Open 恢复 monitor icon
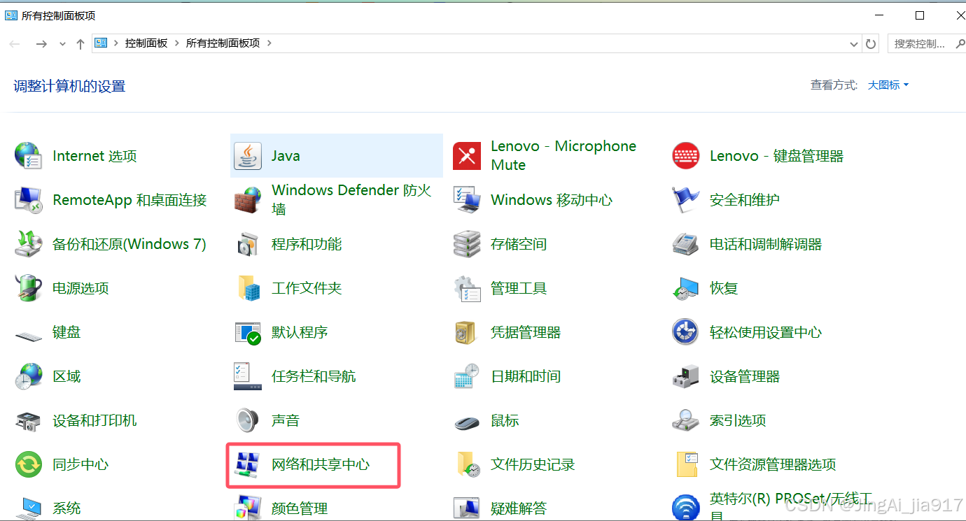The width and height of the screenshot is (966, 521). [685, 288]
